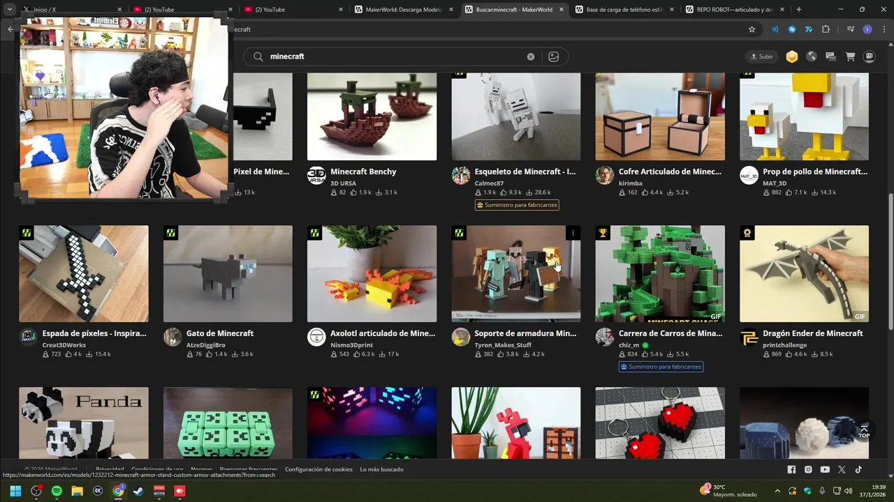Open Spotify from the taskbar
The height and width of the screenshot is (502, 894).
57,491
